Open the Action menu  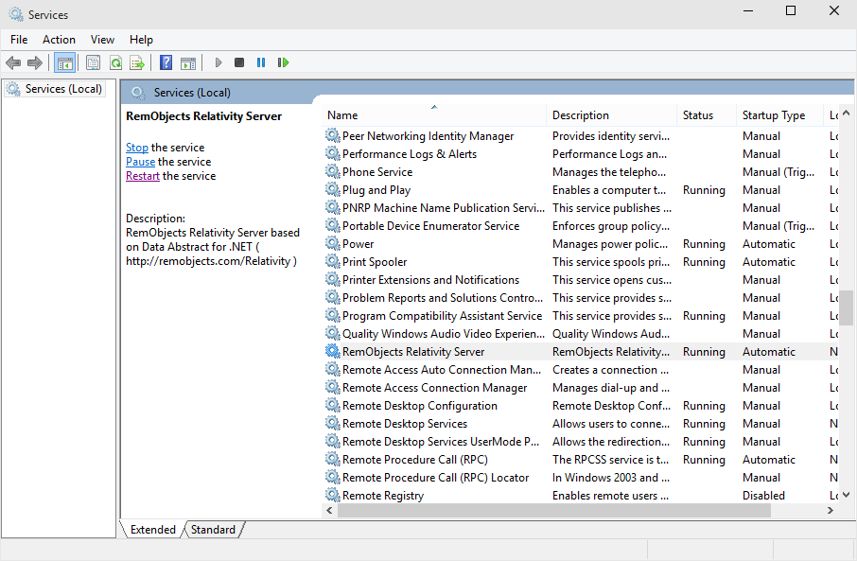tap(59, 40)
